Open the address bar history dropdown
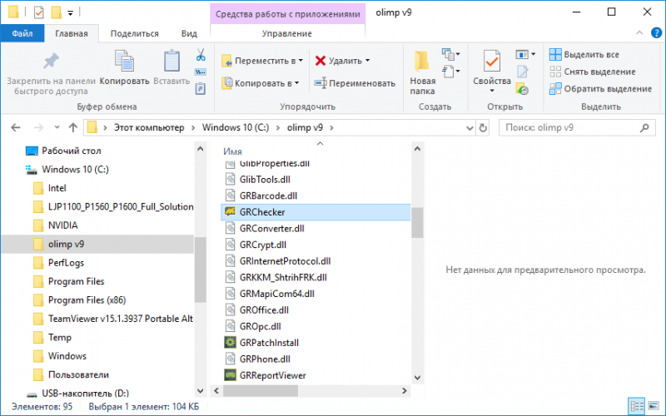The width and height of the screenshot is (666, 416). tap(470, 128)
